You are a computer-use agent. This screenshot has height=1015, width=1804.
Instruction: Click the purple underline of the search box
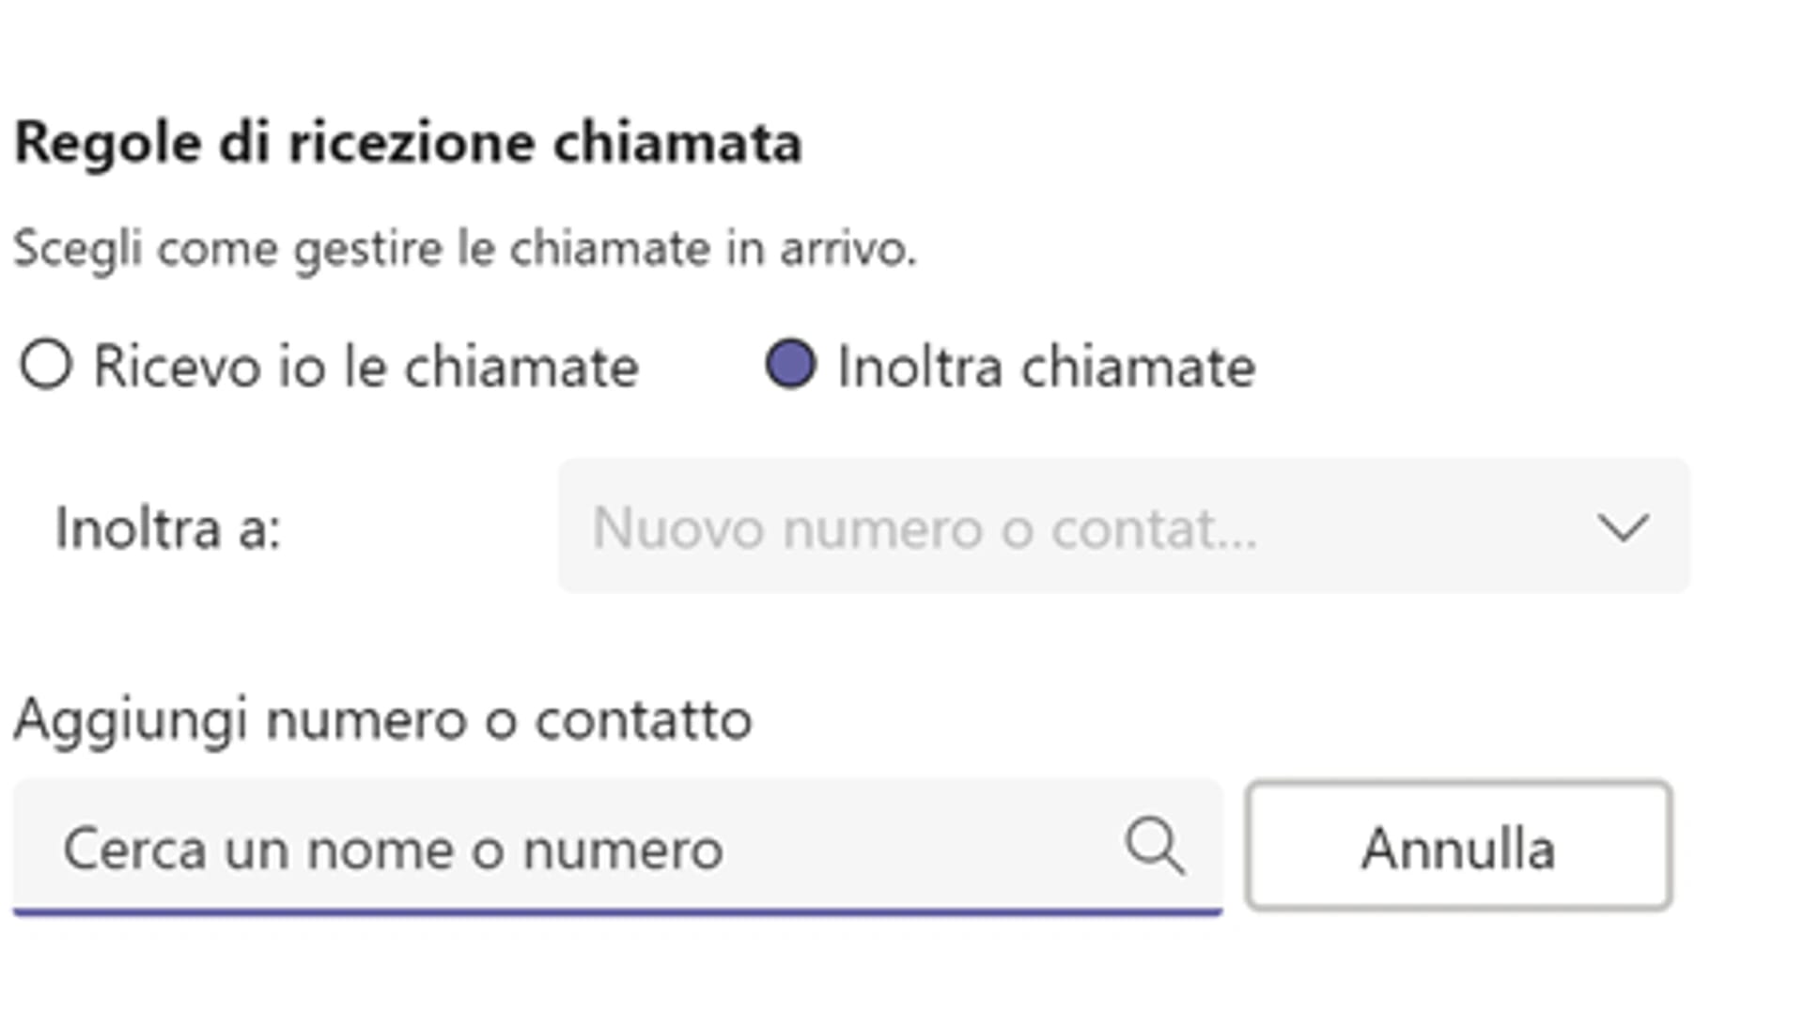coord(616,911)
